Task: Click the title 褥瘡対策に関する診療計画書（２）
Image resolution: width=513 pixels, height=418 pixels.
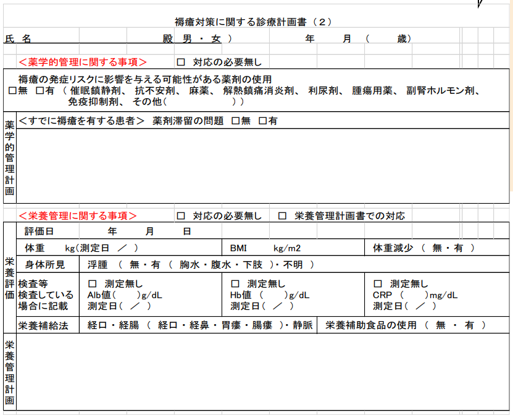Action: (x=253, y=22)
